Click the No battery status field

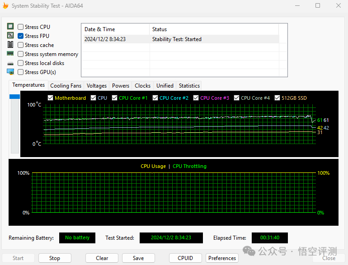point(77,238)
